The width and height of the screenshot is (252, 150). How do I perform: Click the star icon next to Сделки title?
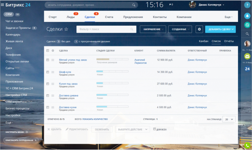pyautogui.click(x=66, y=29)
